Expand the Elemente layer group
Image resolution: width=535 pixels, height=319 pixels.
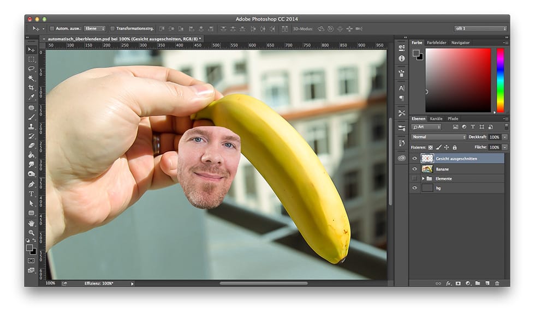[x=423, y=179]
